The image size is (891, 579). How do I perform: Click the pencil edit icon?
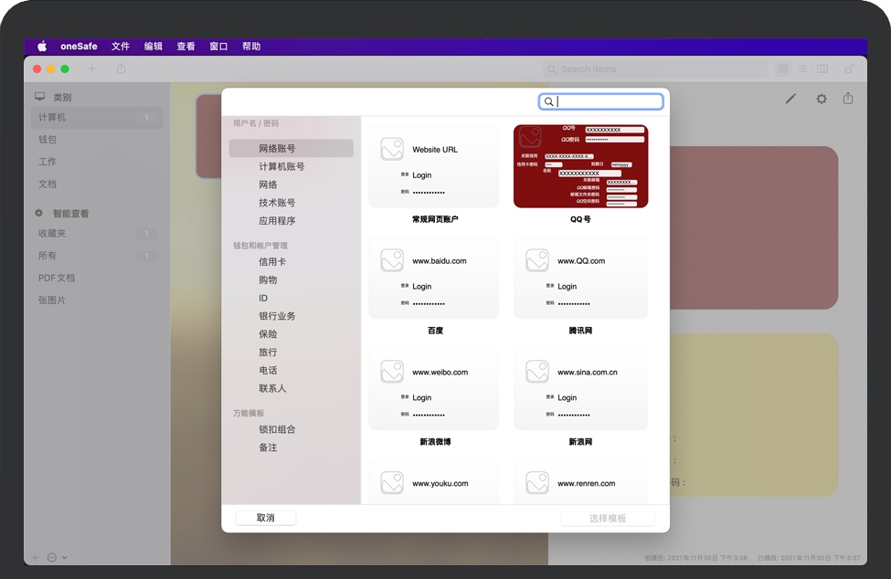pos(791,99)
